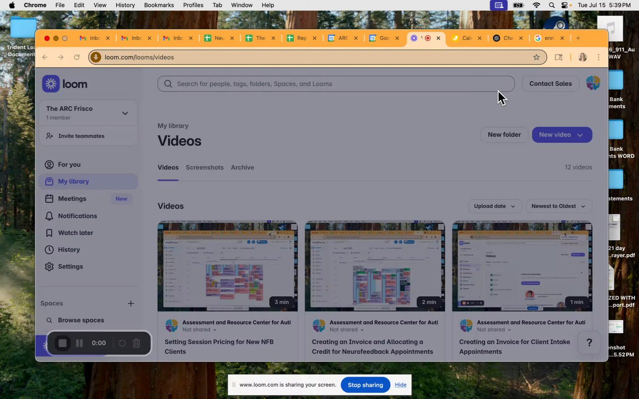
Task: Open Allocating a Credit video thumbnail
Action: point(375,266)
